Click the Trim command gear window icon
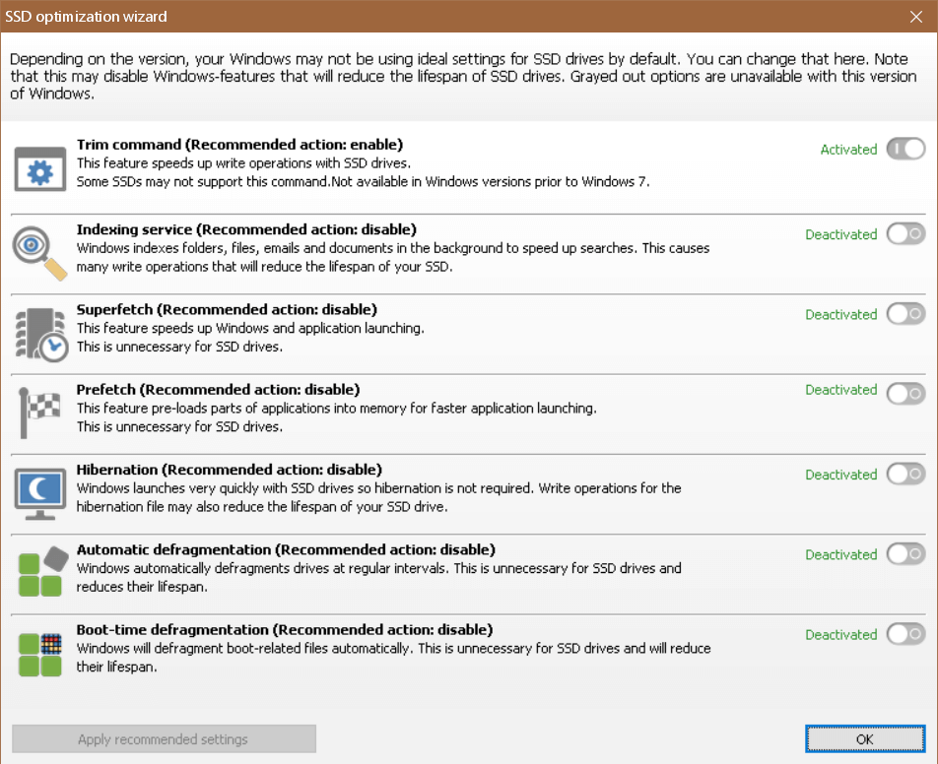 click(40, 169)
